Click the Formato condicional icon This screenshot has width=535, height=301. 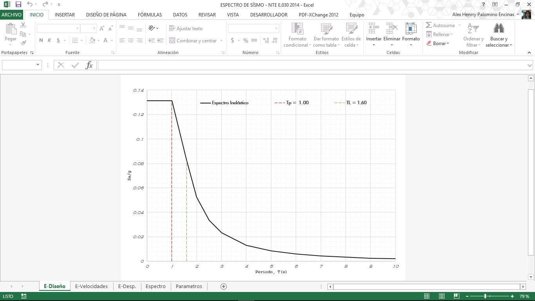[297, 29]
